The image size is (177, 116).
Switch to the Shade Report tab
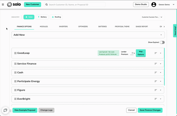pos(142,27)
